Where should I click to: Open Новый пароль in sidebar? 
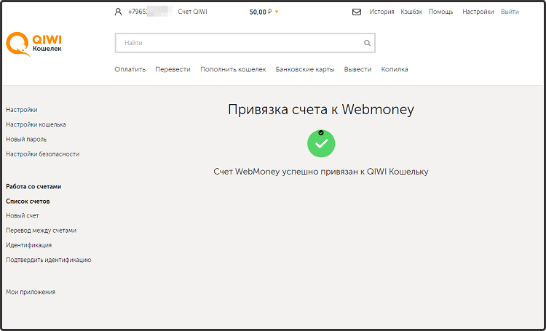pos(26,139)
